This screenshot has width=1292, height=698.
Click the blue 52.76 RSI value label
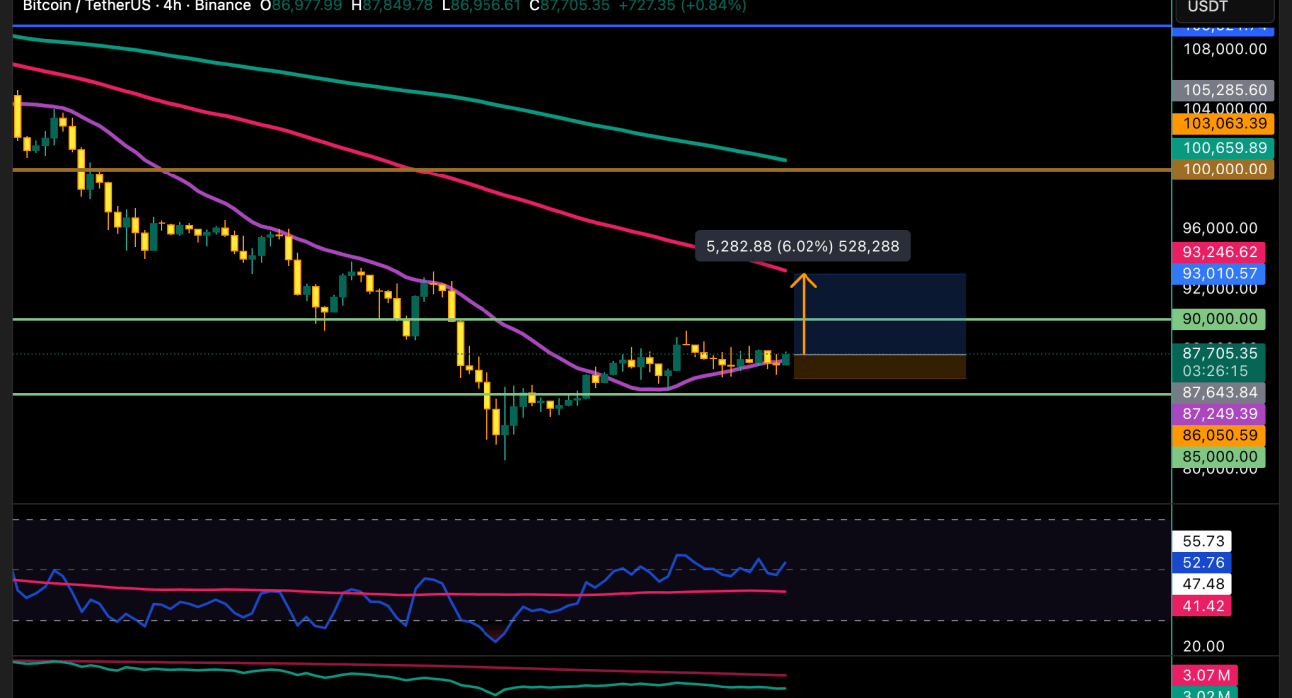(x=1205, y=563)
